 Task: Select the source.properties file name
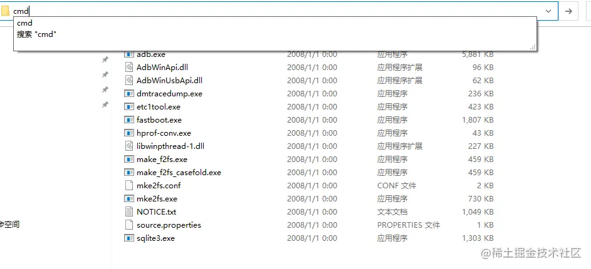(x=169, y=225)
